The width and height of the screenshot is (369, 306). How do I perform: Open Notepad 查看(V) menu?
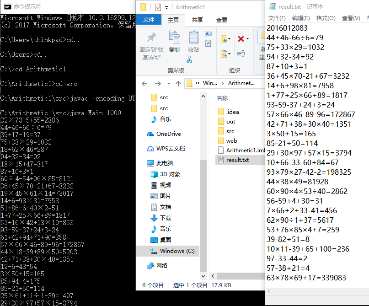351,18
